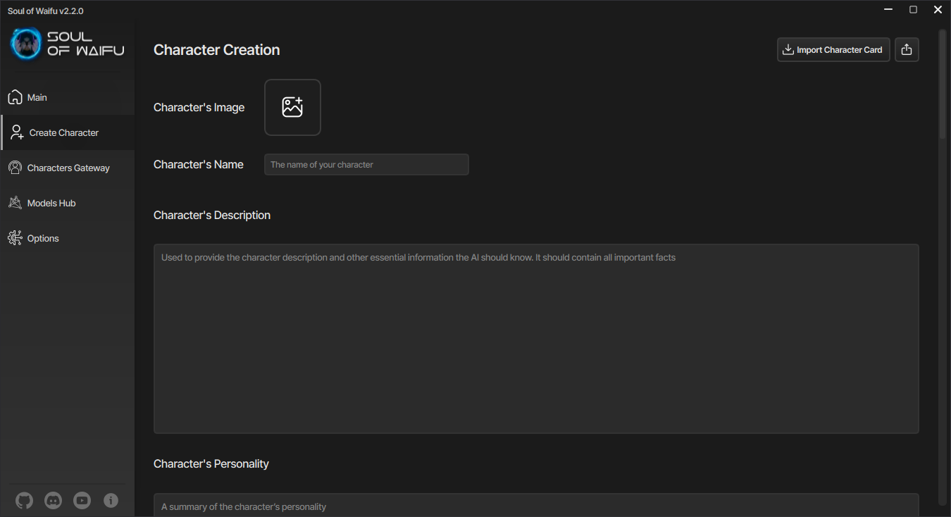Click the vertical scrollbar thumb
951x517 pixels.
coord(942,85)
